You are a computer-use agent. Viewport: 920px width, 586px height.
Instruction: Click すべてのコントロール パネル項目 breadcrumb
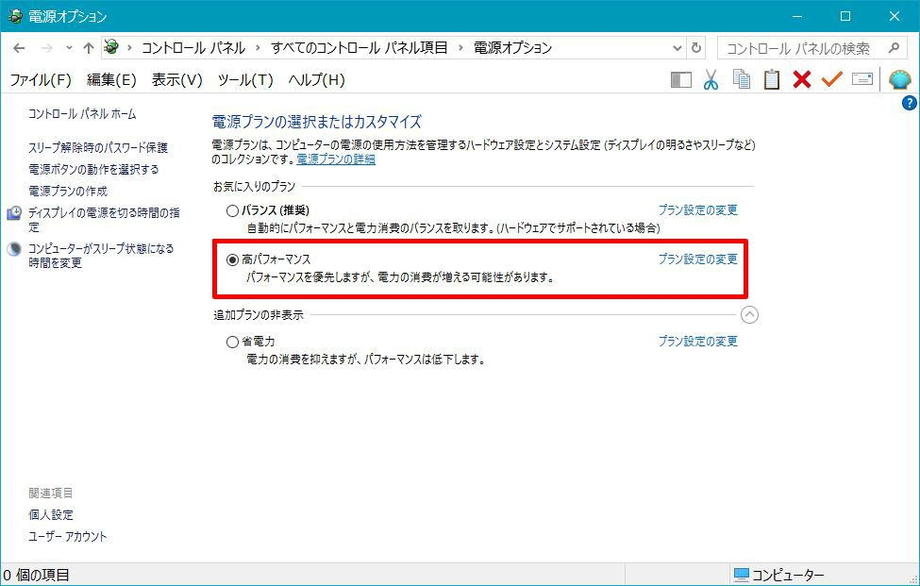click(x=360, y=47)
